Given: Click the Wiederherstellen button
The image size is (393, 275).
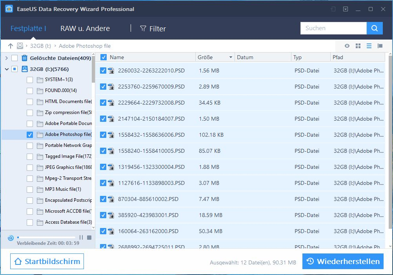Looking at the screenshot, I should pyautogui.click(x=343, y=261).
